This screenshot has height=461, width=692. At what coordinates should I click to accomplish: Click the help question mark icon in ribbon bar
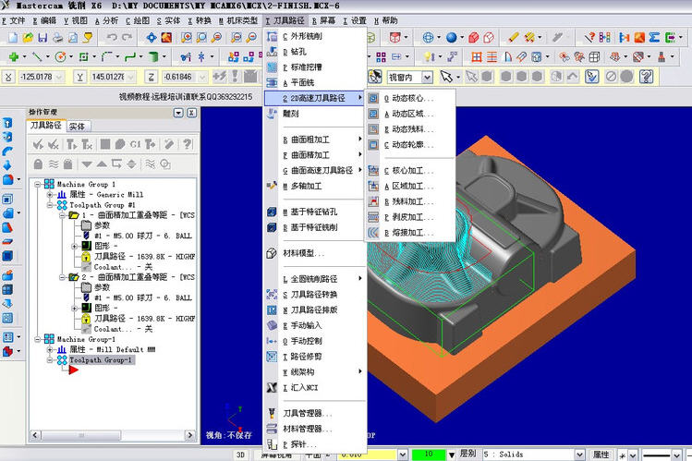[646, 77]
